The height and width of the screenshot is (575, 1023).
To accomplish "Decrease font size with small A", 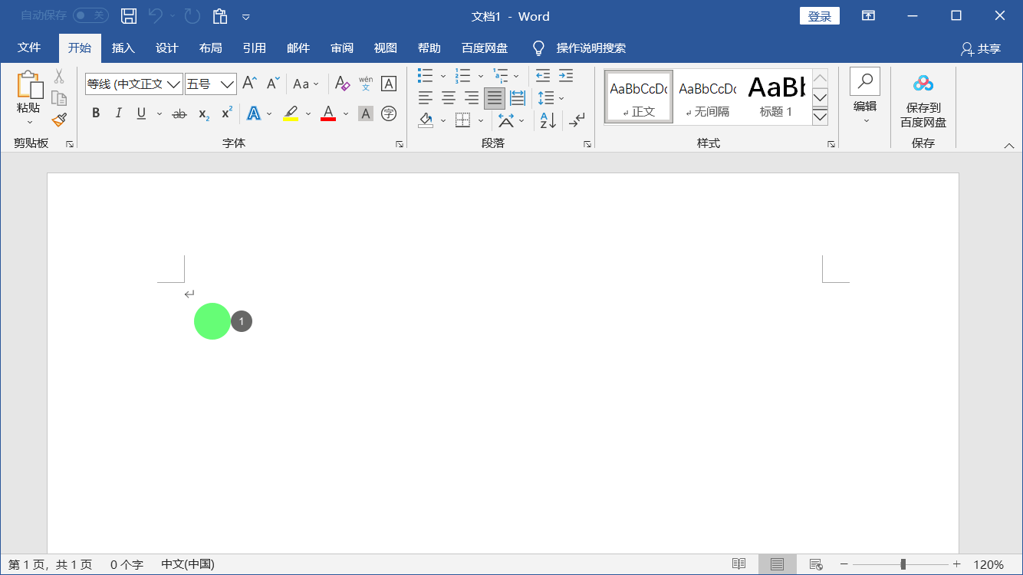I will click(x=273, y=84).
